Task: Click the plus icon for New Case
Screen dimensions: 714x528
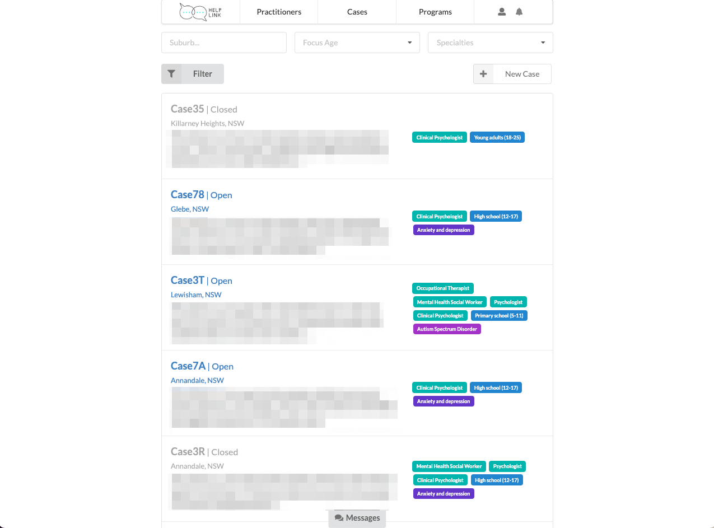Action: 483,74
